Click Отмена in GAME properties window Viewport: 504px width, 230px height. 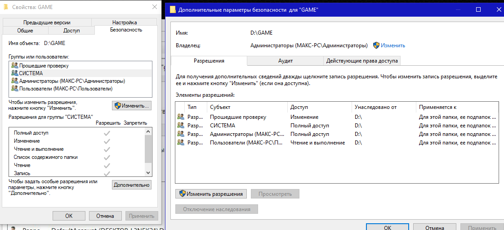(x=105, y=216)
